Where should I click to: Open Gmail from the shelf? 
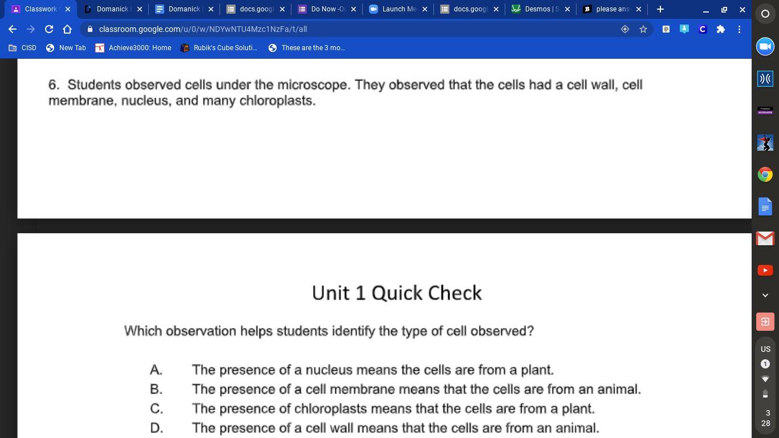click(765, 238)
